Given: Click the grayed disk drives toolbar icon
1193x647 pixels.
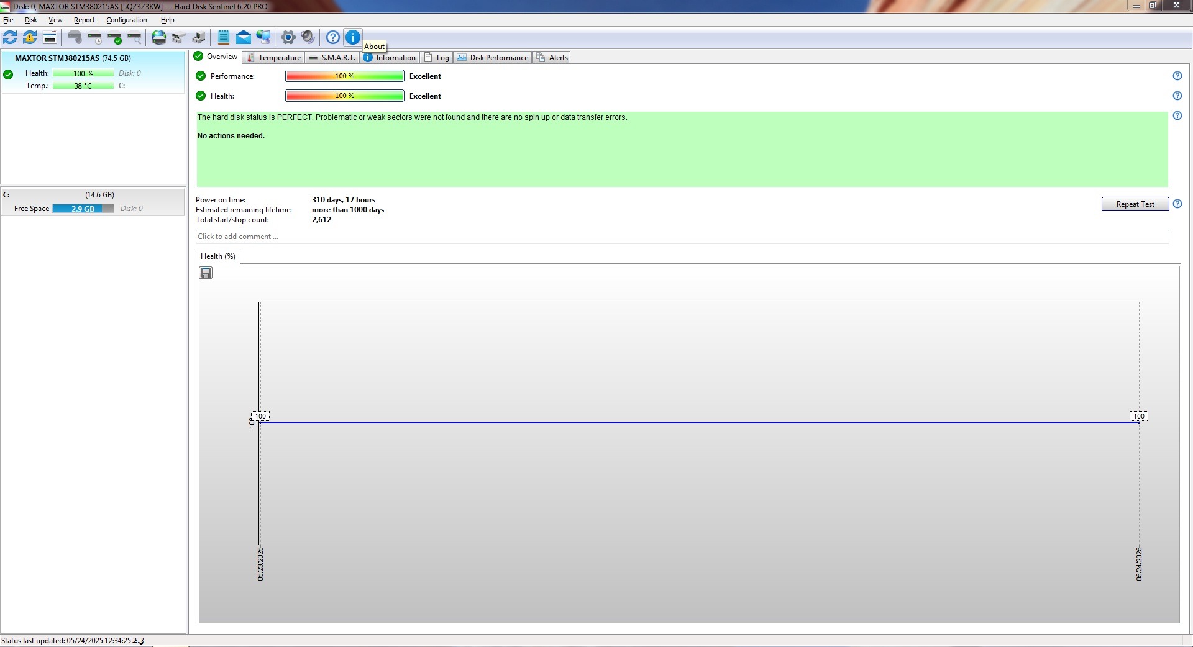Looking at the screenshot, I should coord(179,37).
